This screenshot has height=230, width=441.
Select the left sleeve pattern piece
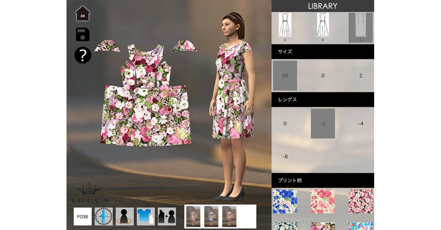coord(107,46)
